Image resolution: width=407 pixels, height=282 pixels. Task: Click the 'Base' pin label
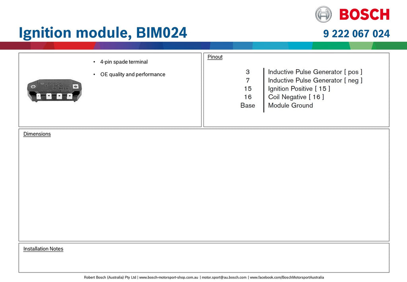(248, 105)
